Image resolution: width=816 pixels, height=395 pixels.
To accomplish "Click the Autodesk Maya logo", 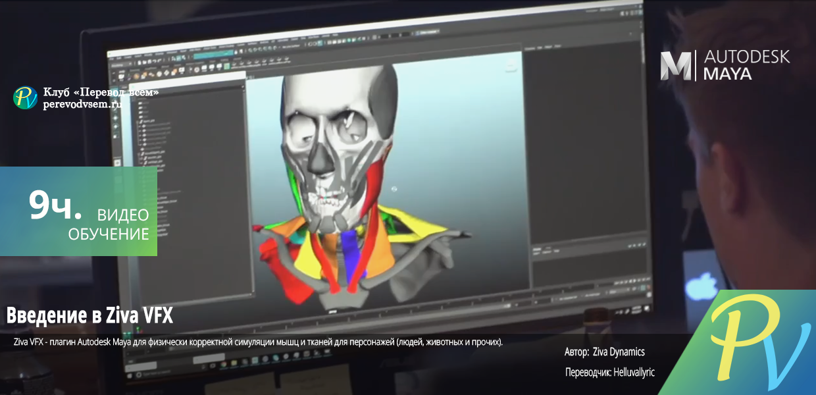I will click(x=725, y=65).
